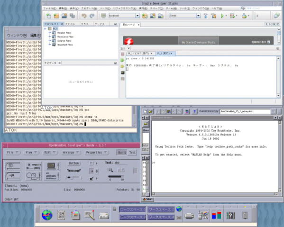Select the base window palette icon in Developer's Guide
The height and width of the screenshot is (227, 284).
coord(13,166)
